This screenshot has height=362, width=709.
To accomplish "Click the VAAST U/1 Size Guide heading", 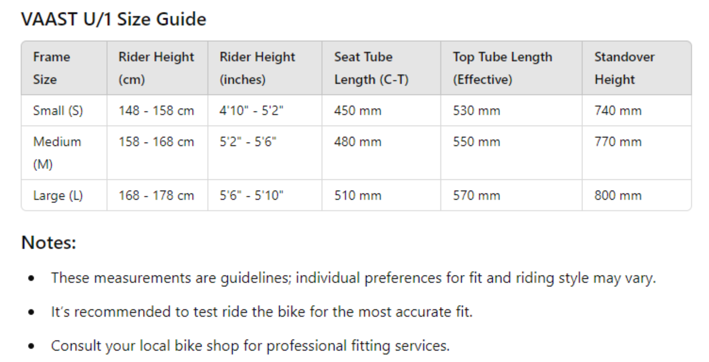I will (114, 19).
